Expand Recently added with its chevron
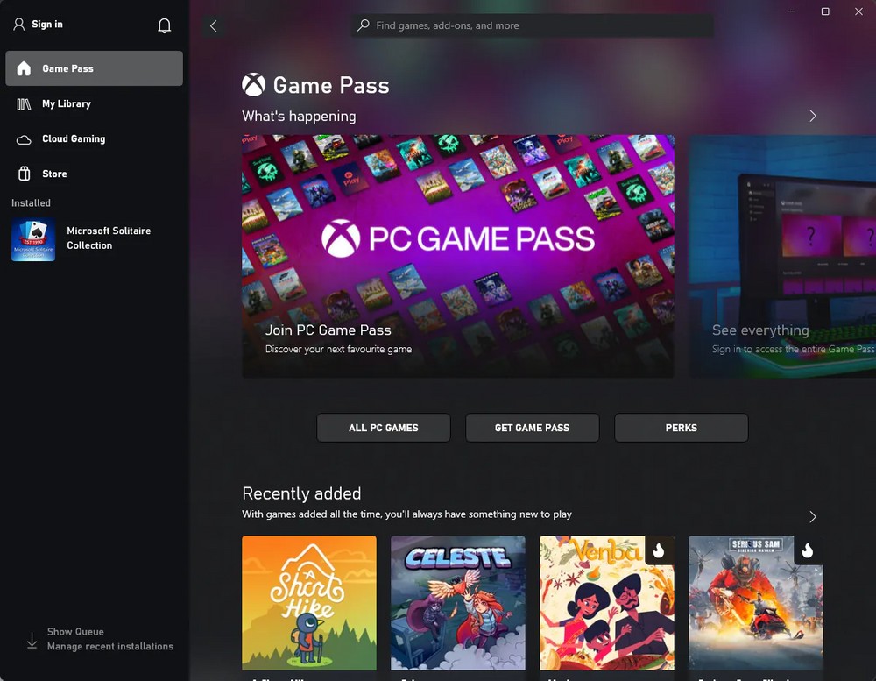 pos(813,516)
